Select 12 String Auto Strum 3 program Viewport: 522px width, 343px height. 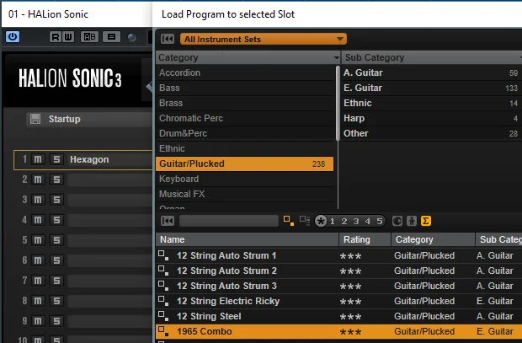click(x=339, y=286)
